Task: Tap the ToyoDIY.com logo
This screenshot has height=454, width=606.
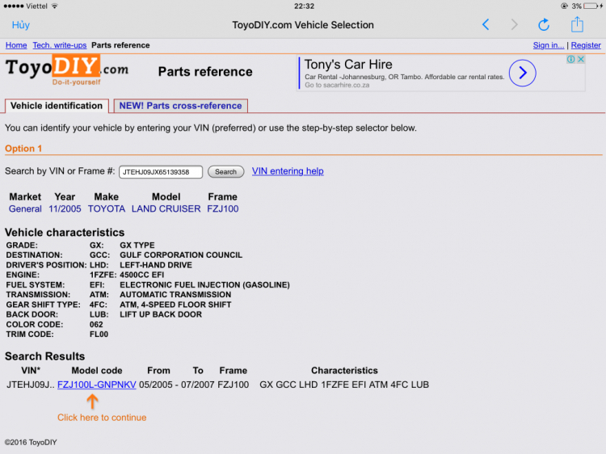Action: pyautogui.click(x=66, y=70)
